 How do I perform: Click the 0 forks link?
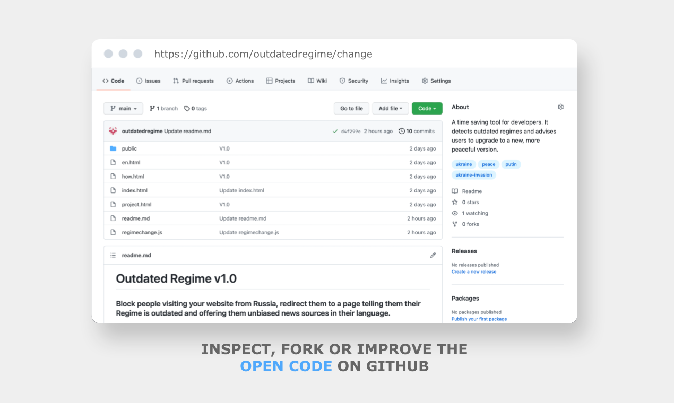click(x=470, y=224)
